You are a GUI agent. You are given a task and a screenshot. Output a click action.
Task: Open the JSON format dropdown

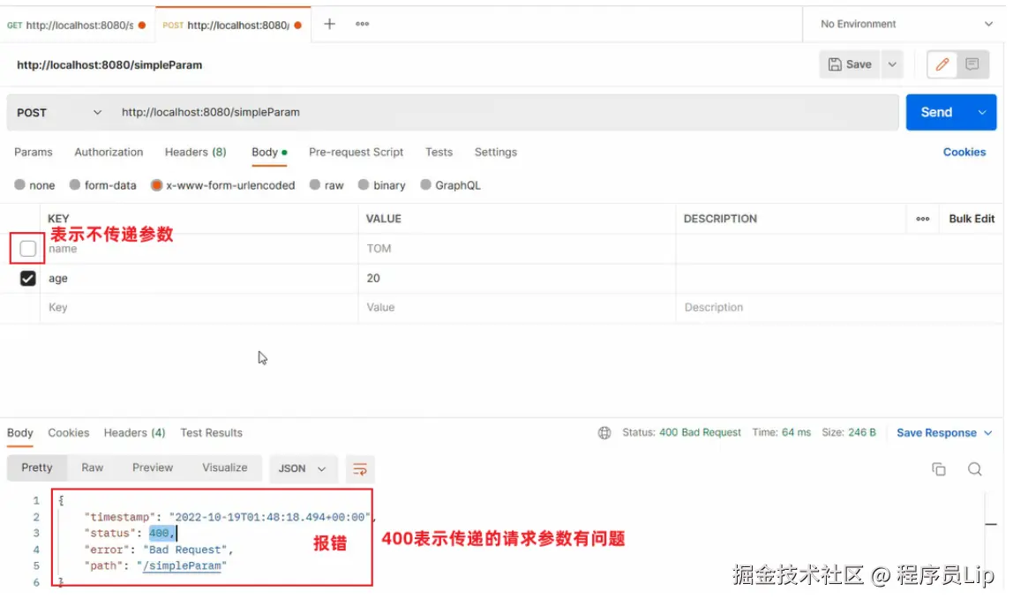click(303, 469)
